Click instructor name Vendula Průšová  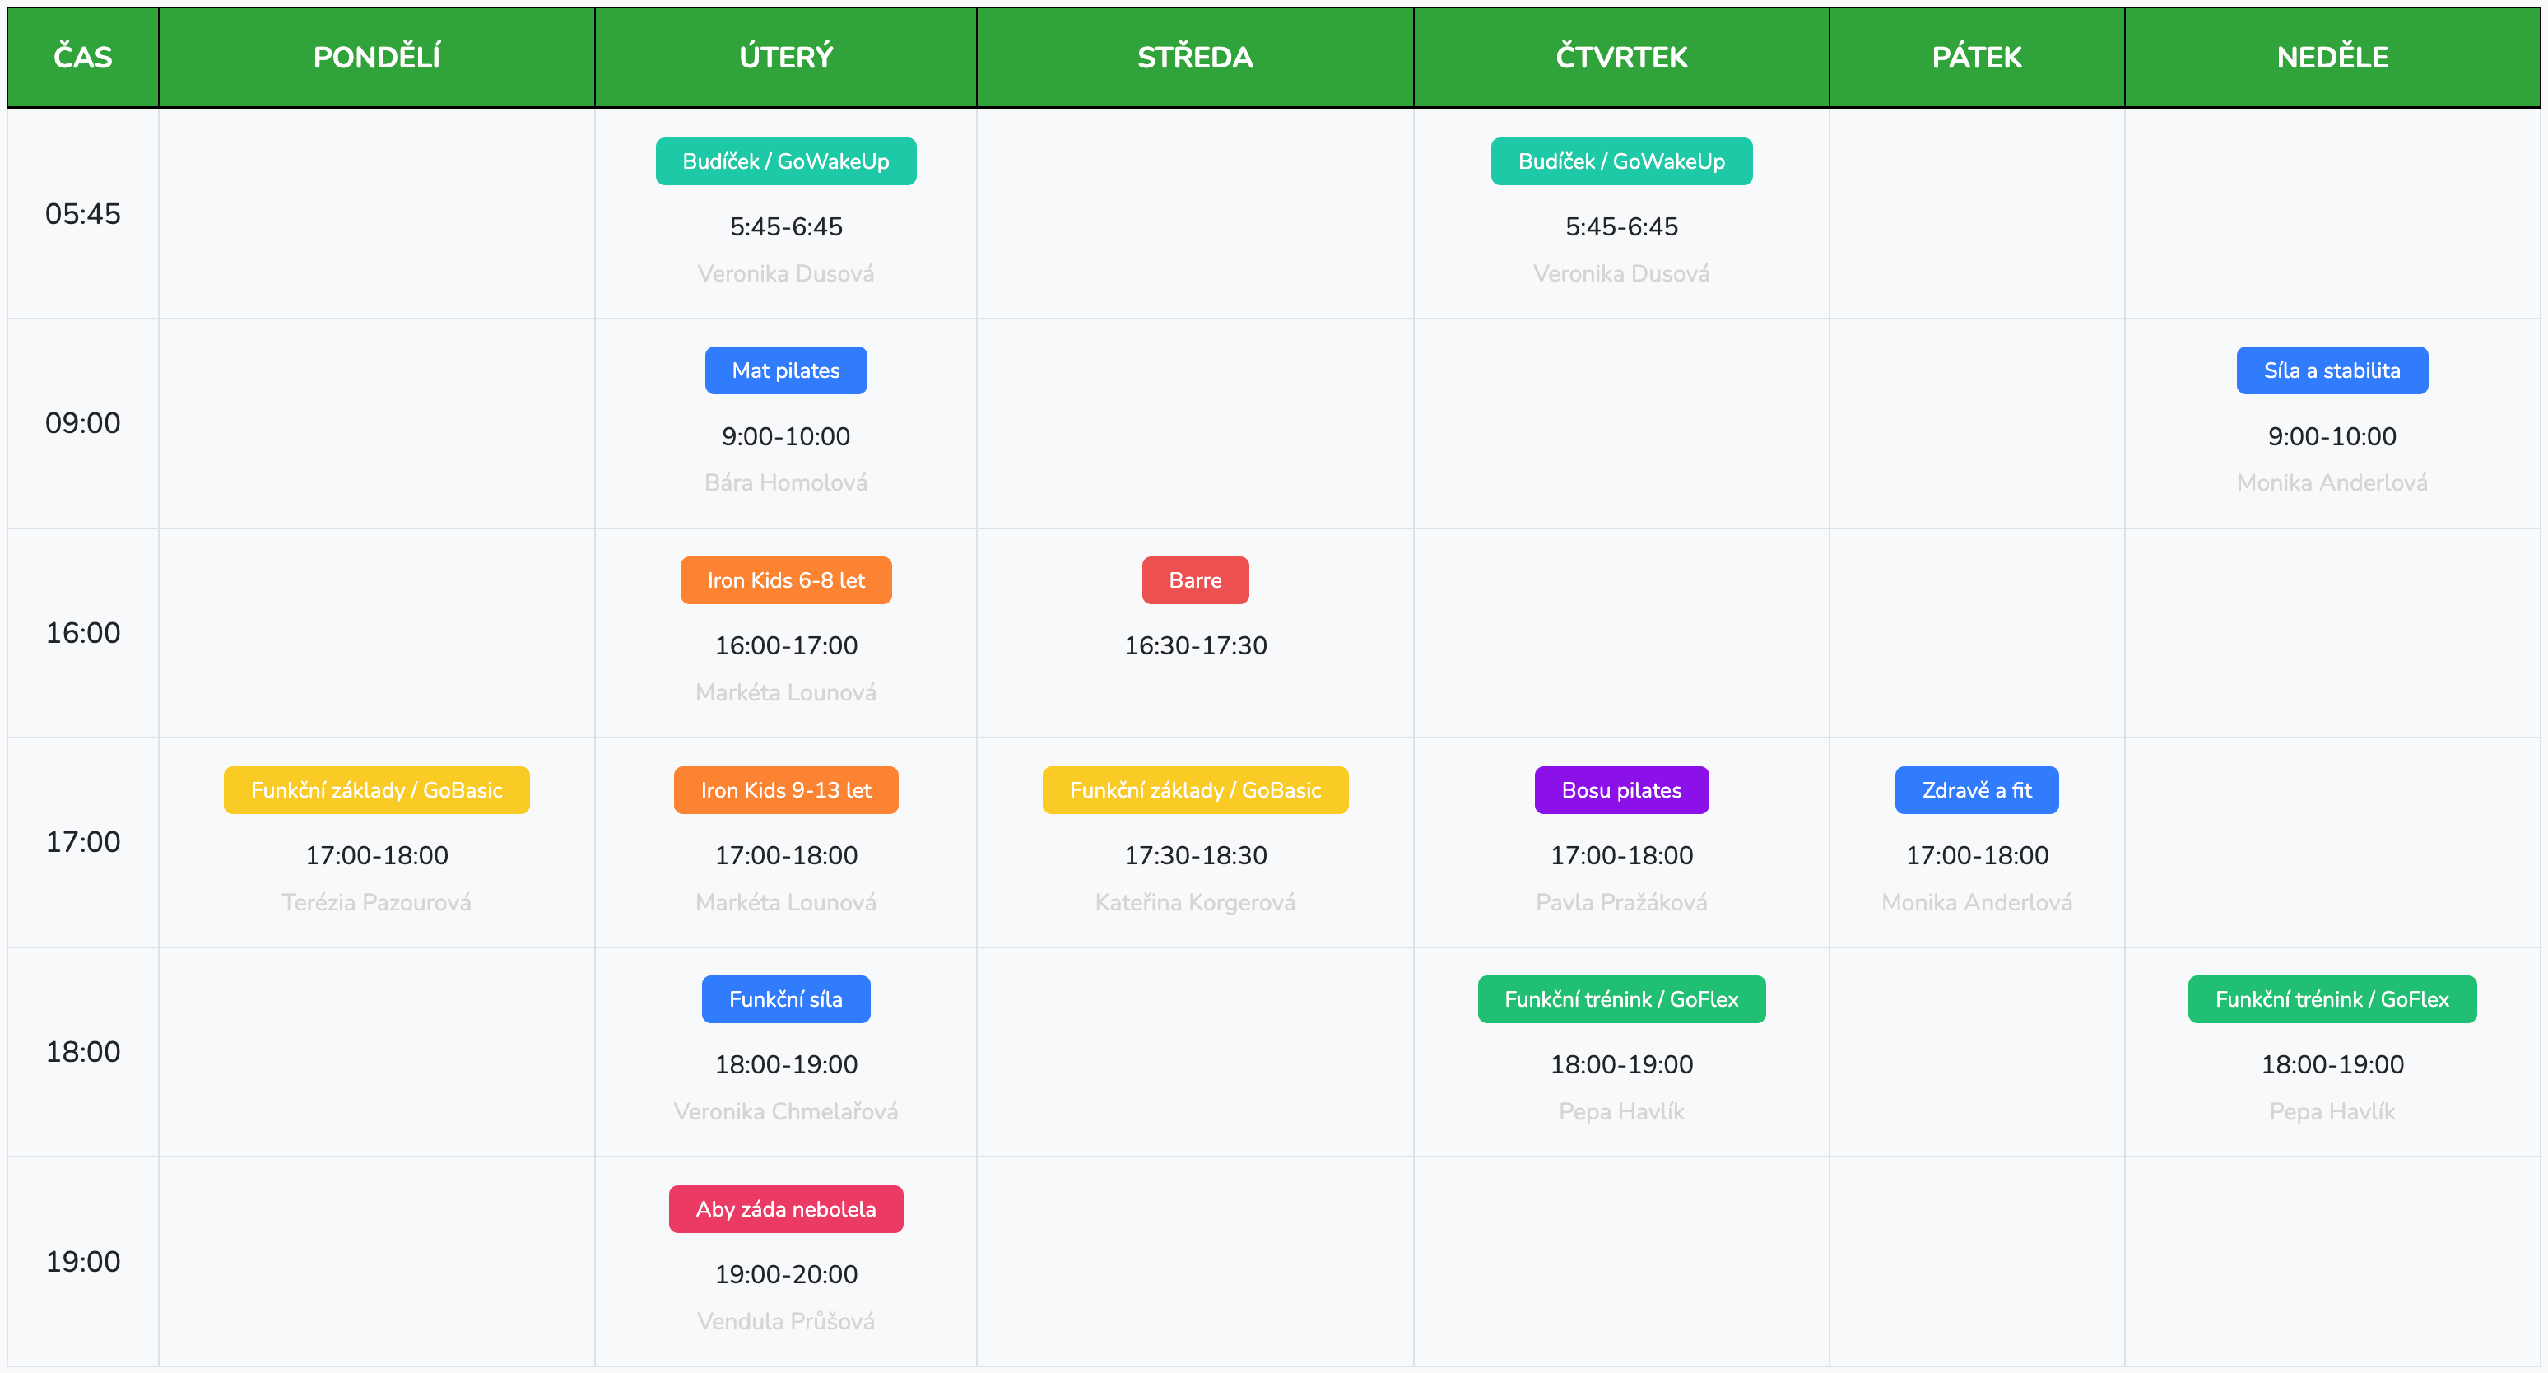pyautogui.click(x=785, y=1320)
